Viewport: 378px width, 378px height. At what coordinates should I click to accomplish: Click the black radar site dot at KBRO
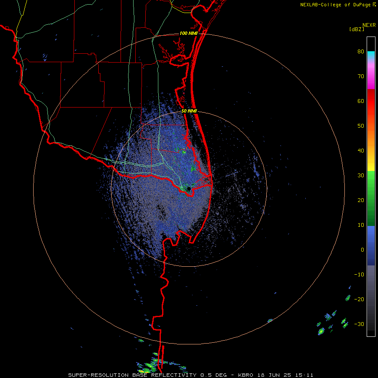pyautogui.click(x=189, y=188)
